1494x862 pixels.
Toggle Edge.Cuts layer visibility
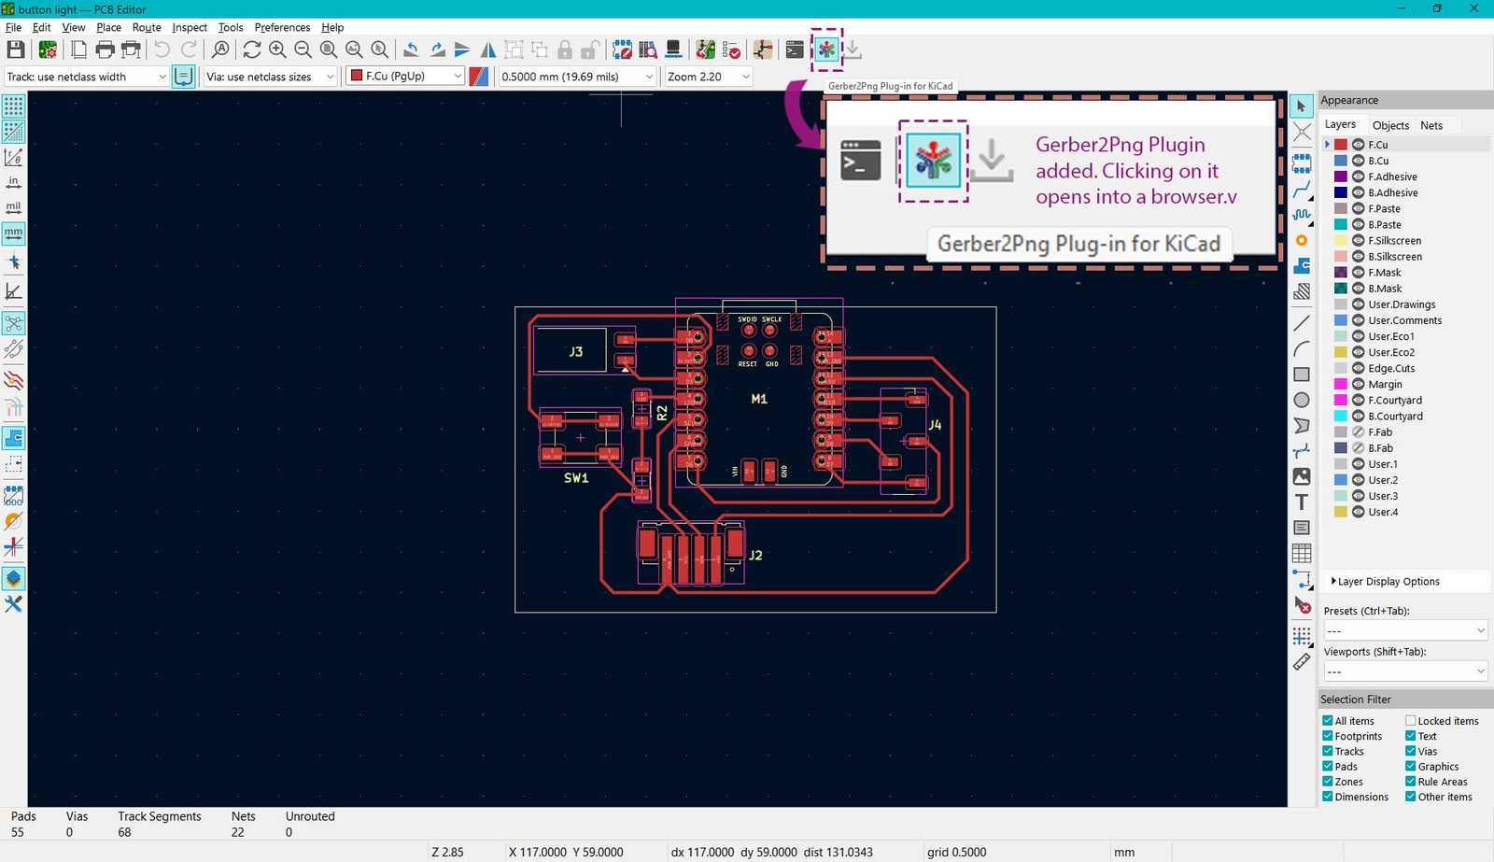(1359, 368)
